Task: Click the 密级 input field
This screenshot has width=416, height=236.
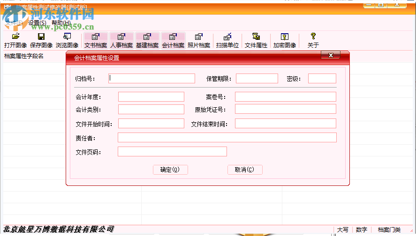Action: tap(322, 78)
